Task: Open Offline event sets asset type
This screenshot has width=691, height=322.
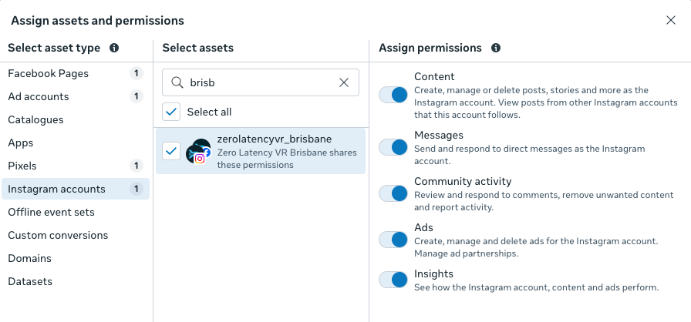Action: coord(76,212)
